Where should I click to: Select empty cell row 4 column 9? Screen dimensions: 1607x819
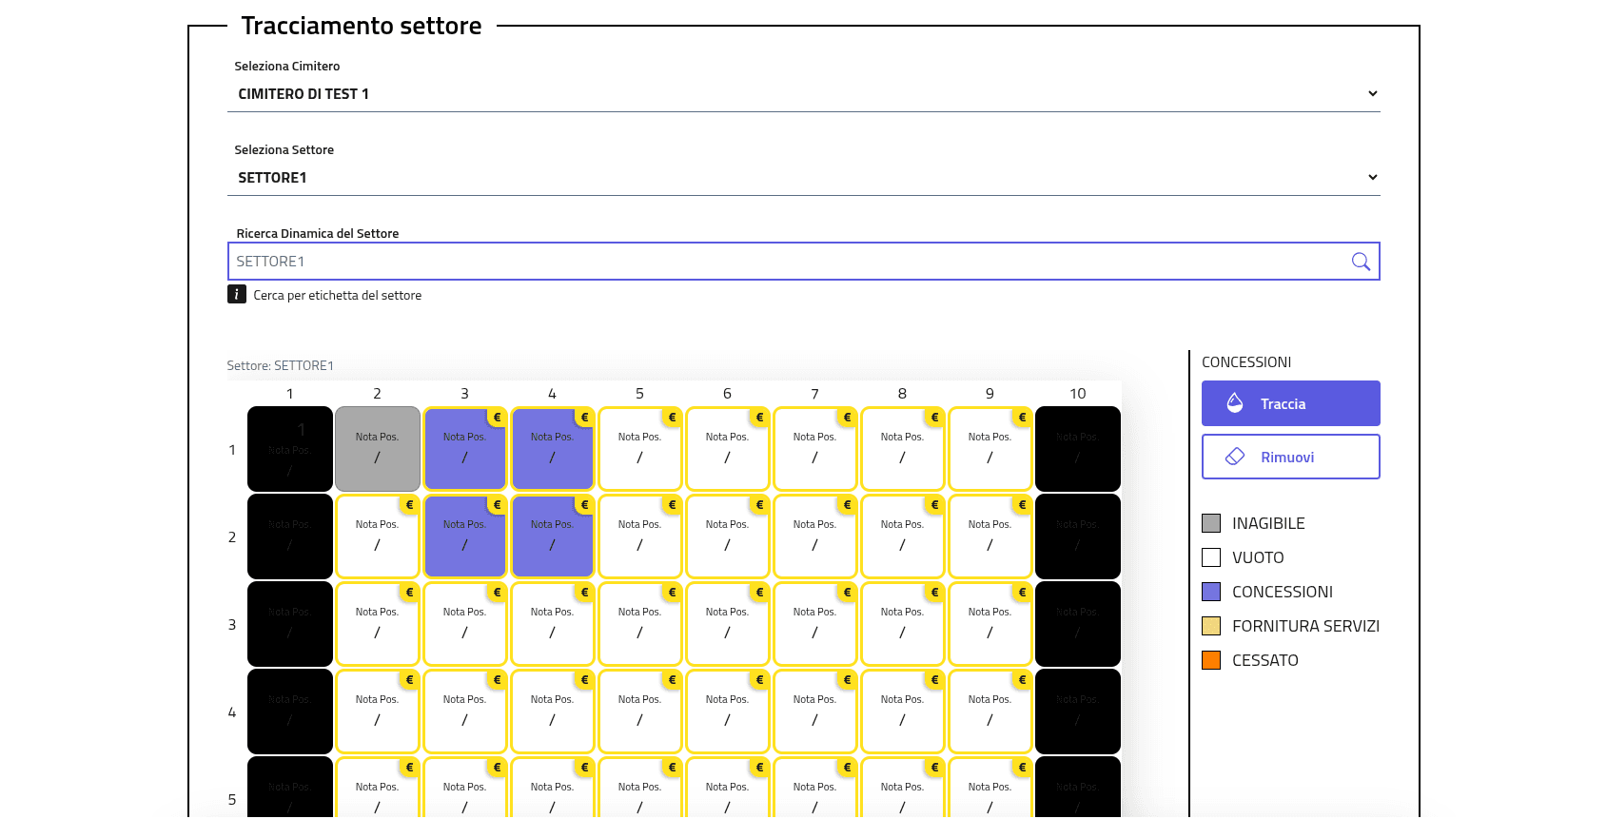coord(990,712)
